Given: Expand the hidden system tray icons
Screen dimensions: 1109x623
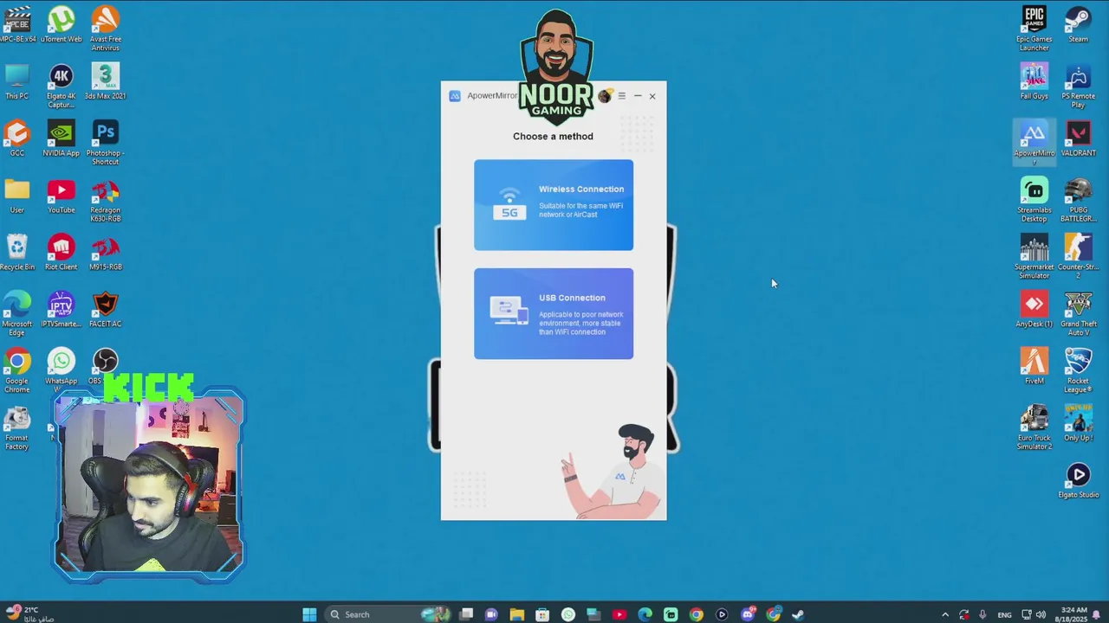Looking at the screenshot, I should 945,614.
